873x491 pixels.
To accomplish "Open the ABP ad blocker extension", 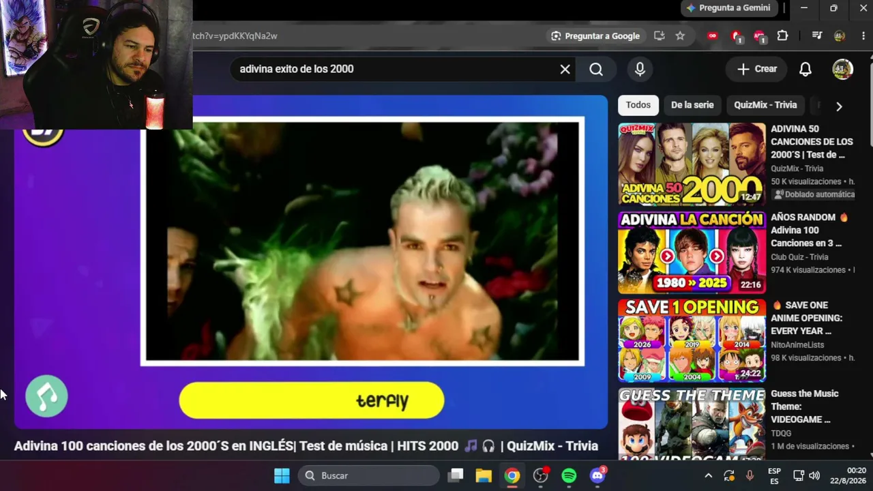I will tap(759, 37).
